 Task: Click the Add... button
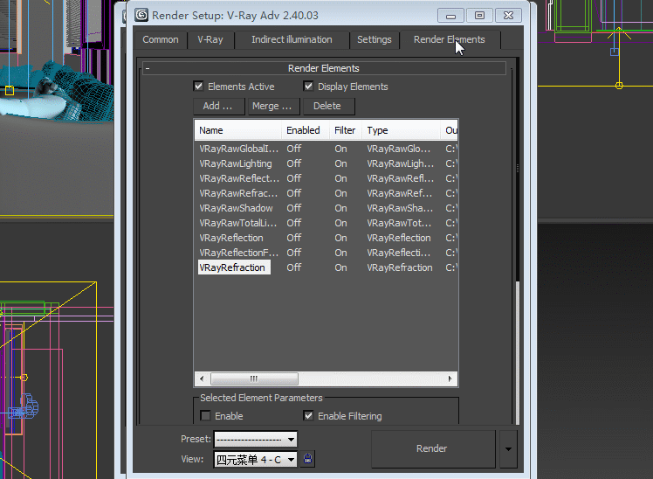coord(217,106)
